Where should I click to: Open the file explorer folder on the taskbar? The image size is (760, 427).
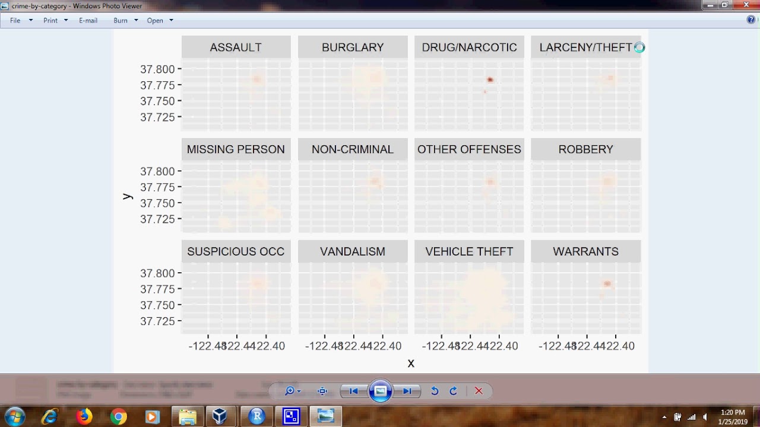pos(188,417)
